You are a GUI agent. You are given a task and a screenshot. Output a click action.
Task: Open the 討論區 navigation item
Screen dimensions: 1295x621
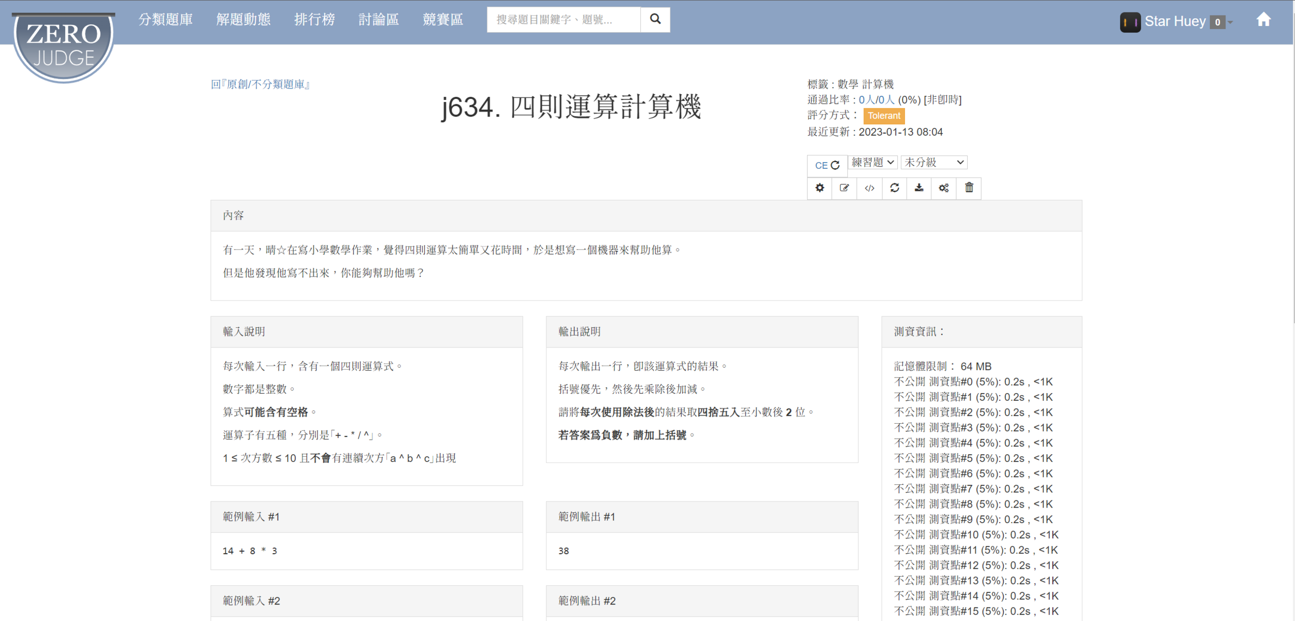[379, 20]
